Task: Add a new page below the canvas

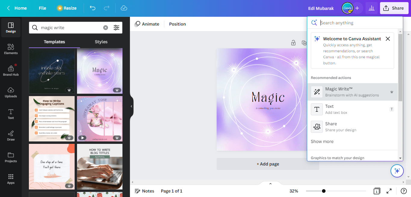Action: point(267,164)
